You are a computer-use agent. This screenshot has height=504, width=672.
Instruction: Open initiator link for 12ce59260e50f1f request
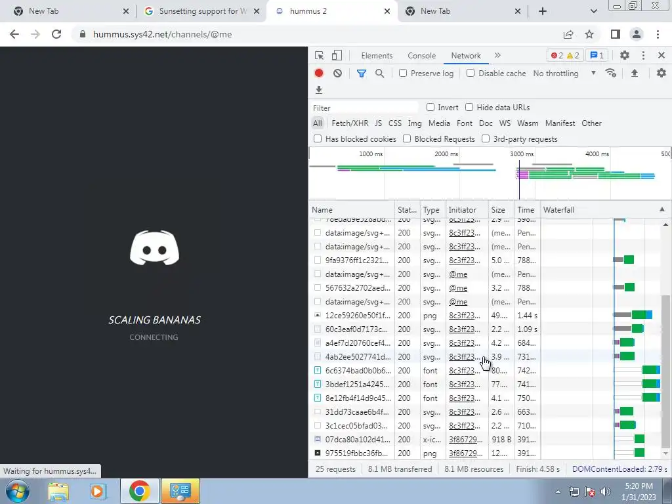click(465, 316)
